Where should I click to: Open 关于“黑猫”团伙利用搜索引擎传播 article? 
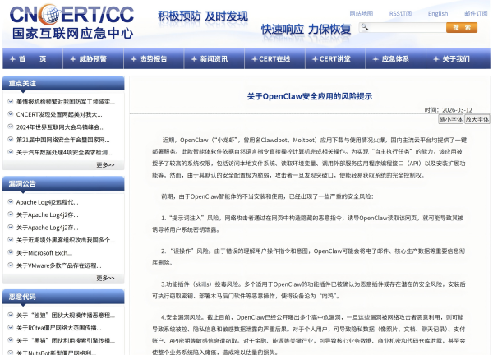(66, 340)
